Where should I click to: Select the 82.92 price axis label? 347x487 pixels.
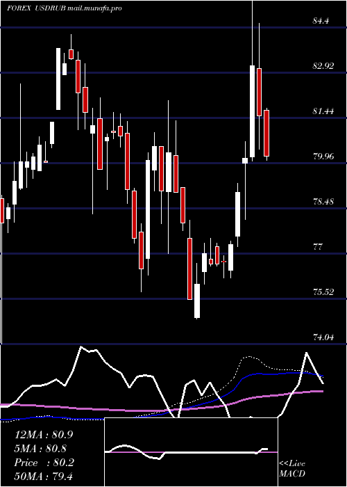pyautogui.click(x=323, y=66)
